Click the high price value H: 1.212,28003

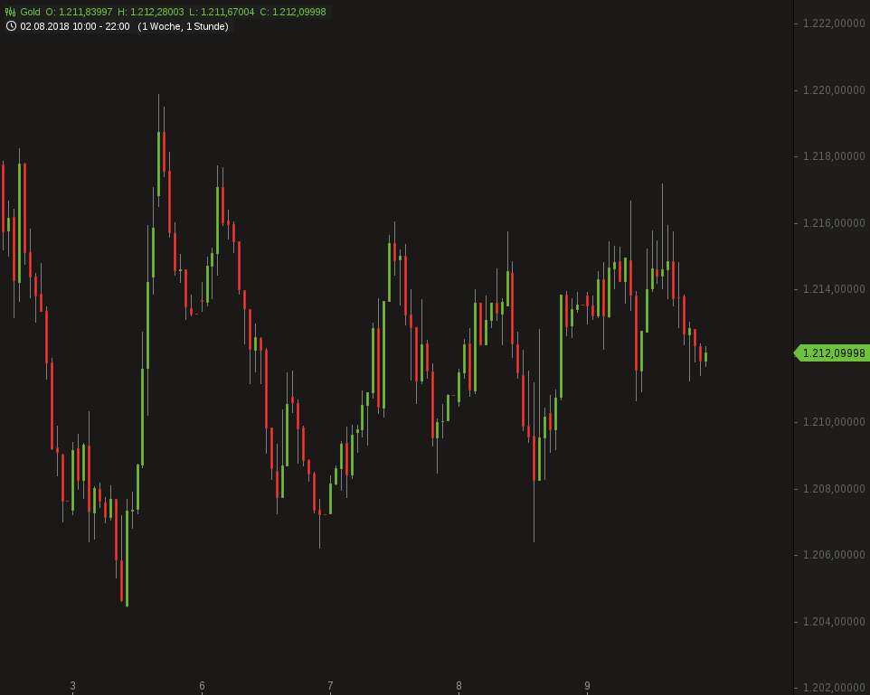pos(151,12)
